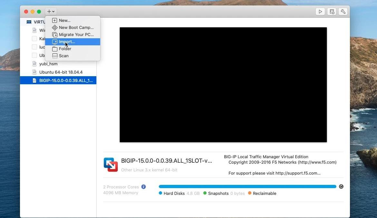Click the VMware Fusion logo icon
377x218 pixels.
111,165
